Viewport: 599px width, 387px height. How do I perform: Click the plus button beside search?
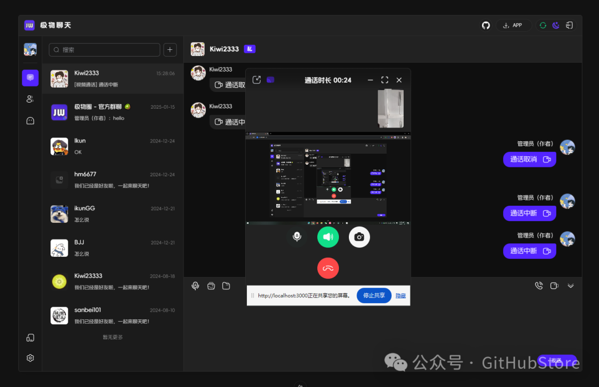coord(170,50)
